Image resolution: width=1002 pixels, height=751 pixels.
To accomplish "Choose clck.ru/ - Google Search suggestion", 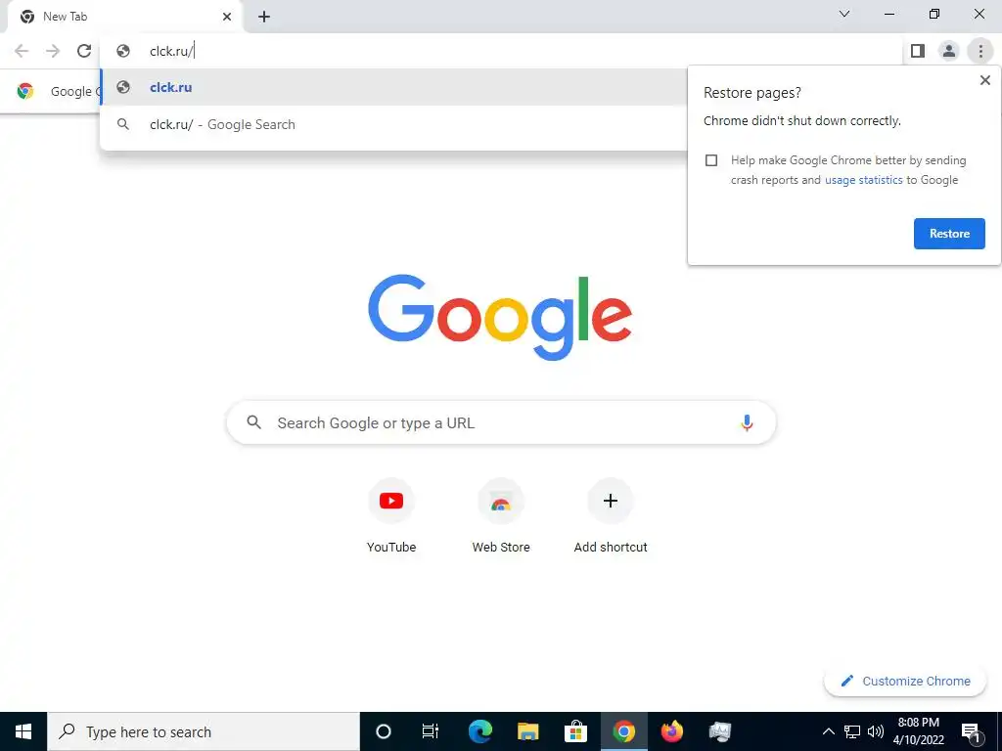I will point(393,124).
